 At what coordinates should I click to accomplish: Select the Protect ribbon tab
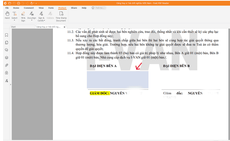62,8
